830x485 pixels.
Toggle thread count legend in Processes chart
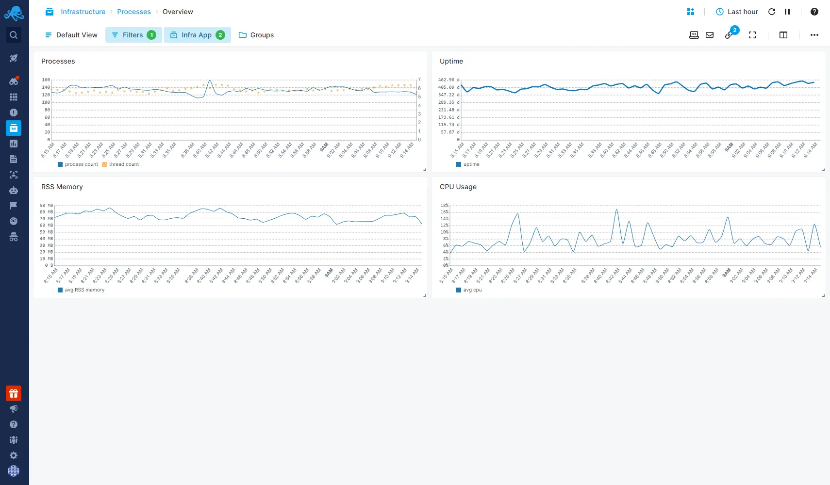[x=120, y=164]
